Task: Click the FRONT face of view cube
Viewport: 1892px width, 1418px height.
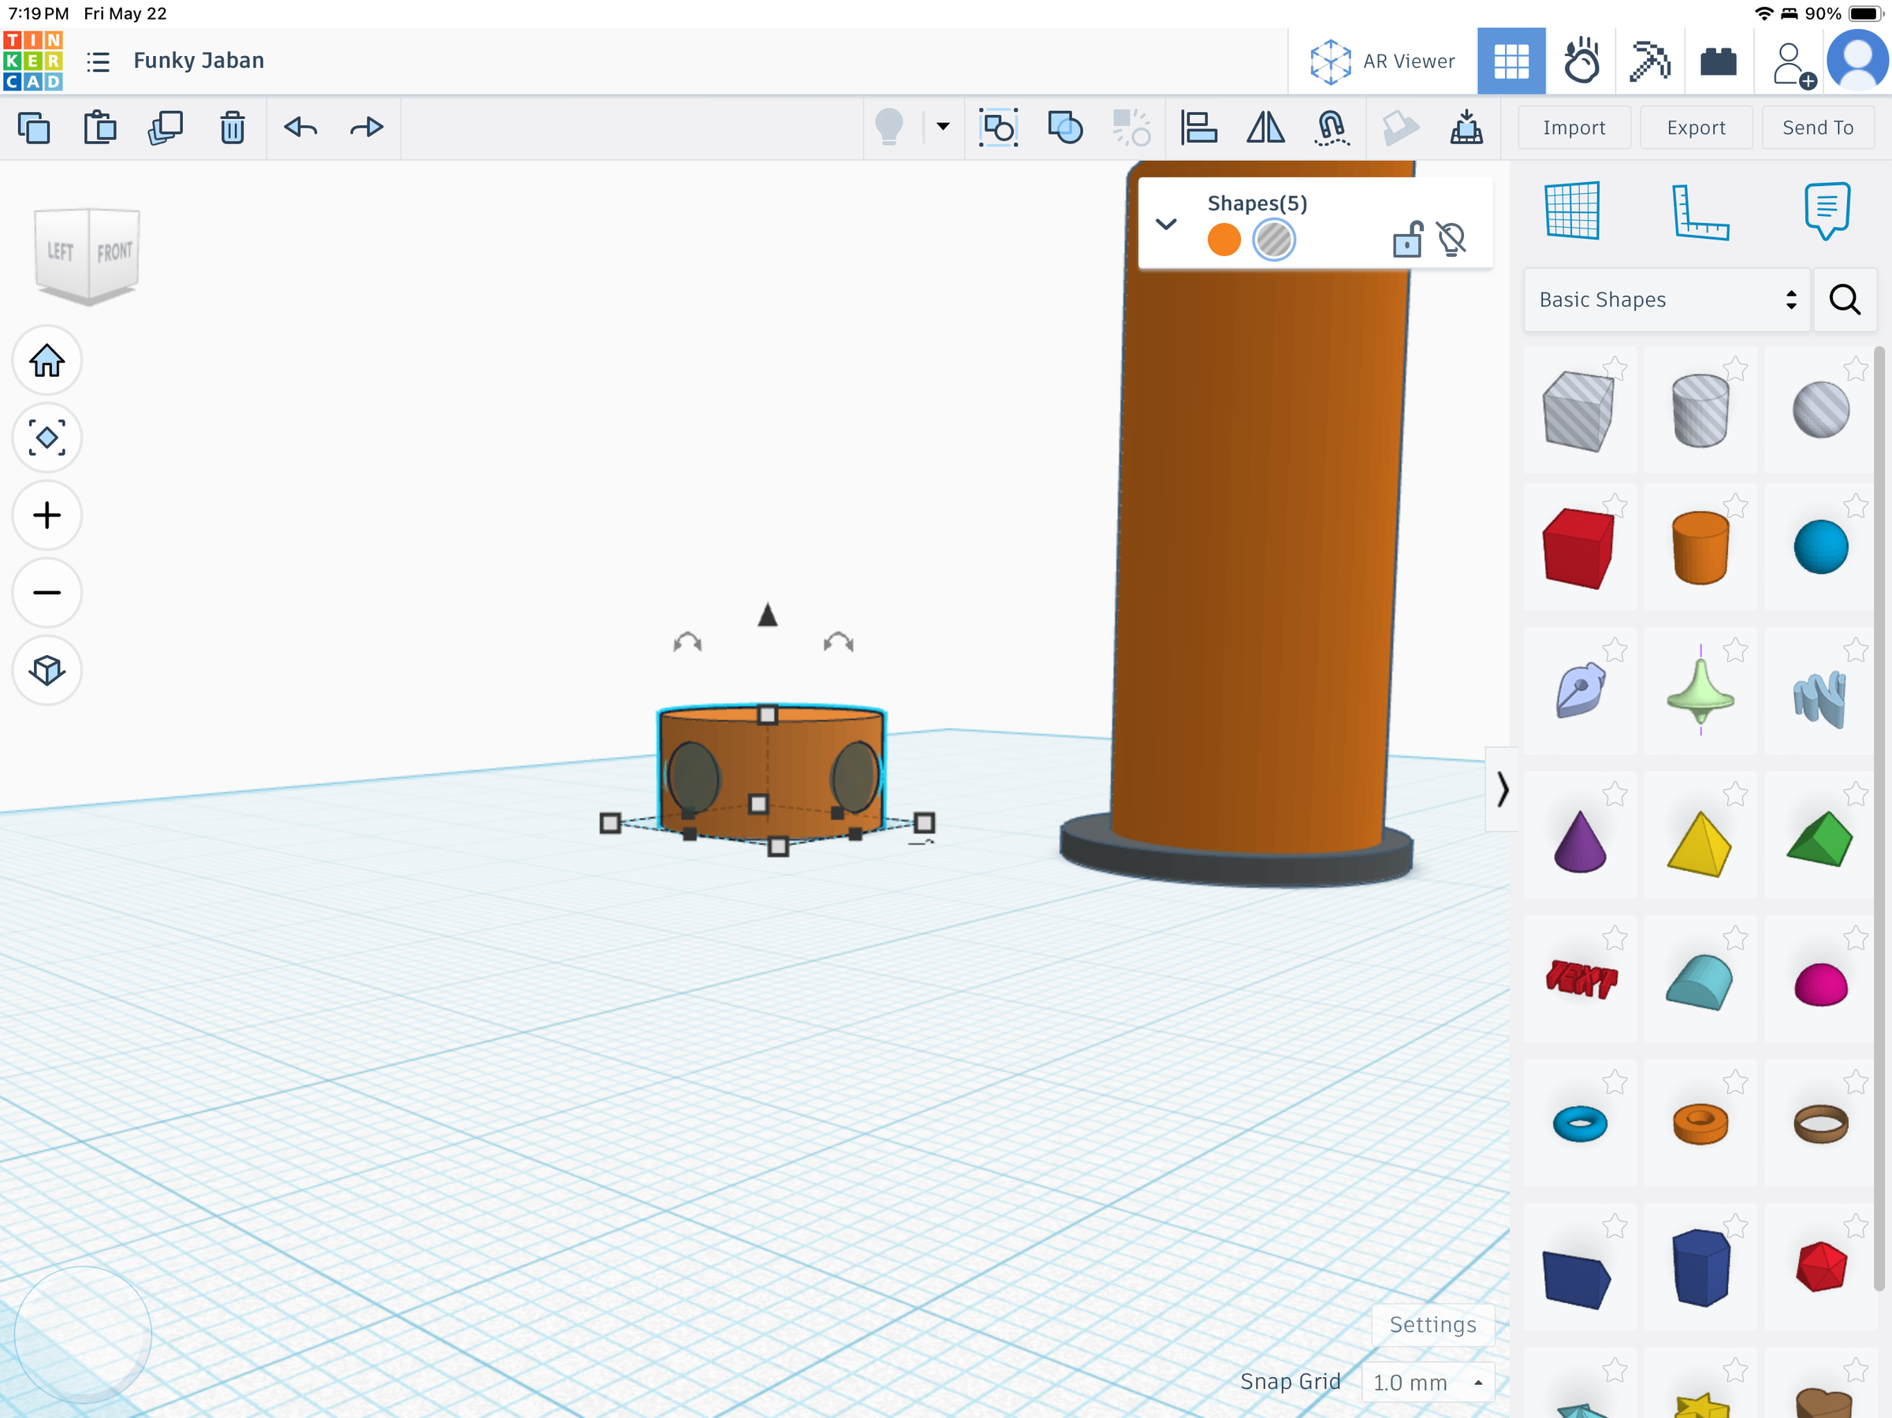Action: pos(114,252)
